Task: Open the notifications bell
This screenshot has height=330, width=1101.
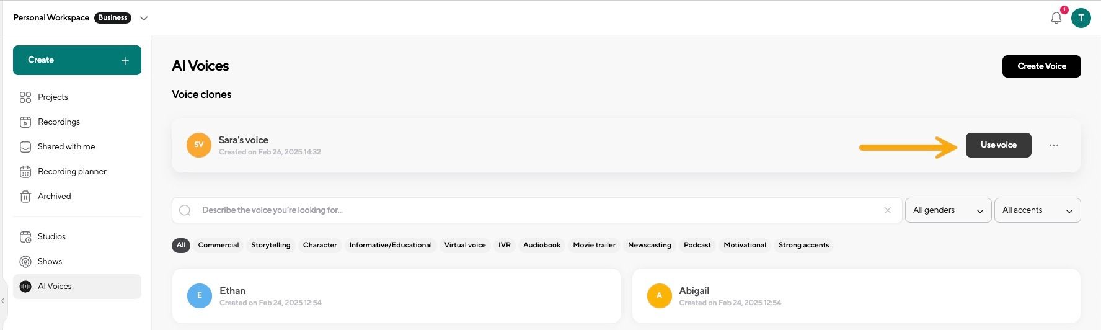Action: point(1056,18)
